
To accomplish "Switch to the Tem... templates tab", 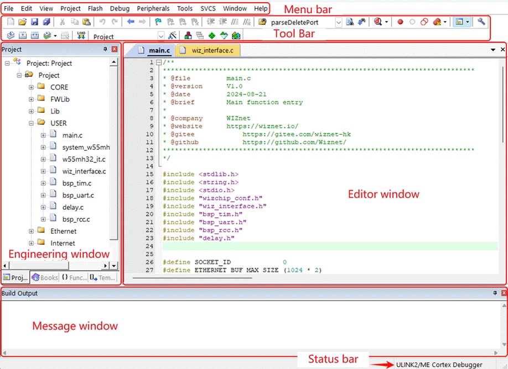I will [x=103, y=277].
